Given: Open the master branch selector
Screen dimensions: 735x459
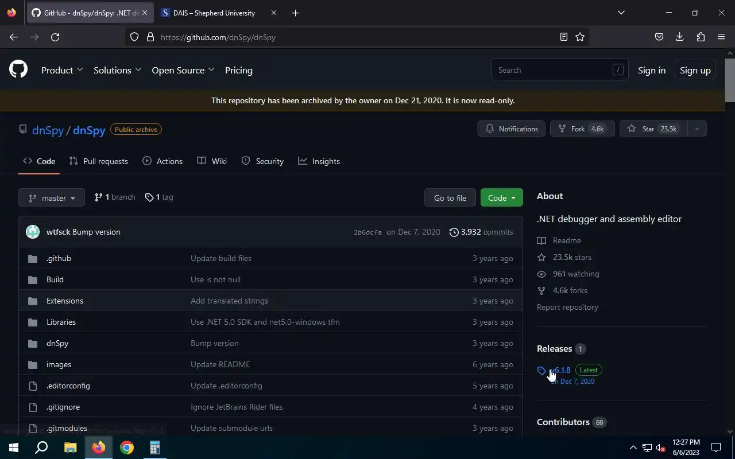Looking at the screenshot, I should (52, 197).
